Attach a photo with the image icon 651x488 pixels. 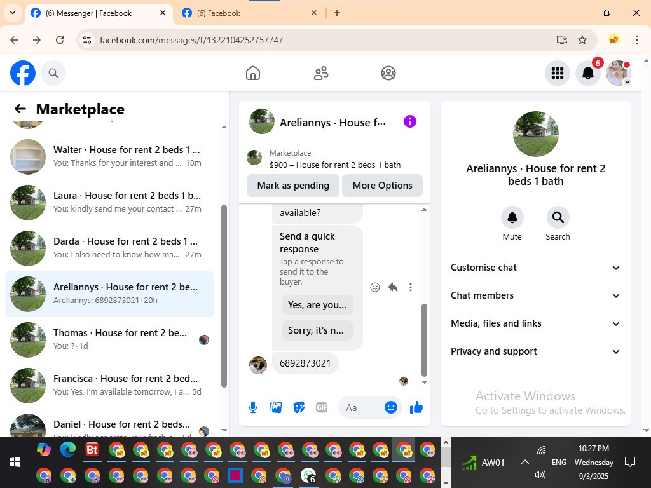(276, 407)
